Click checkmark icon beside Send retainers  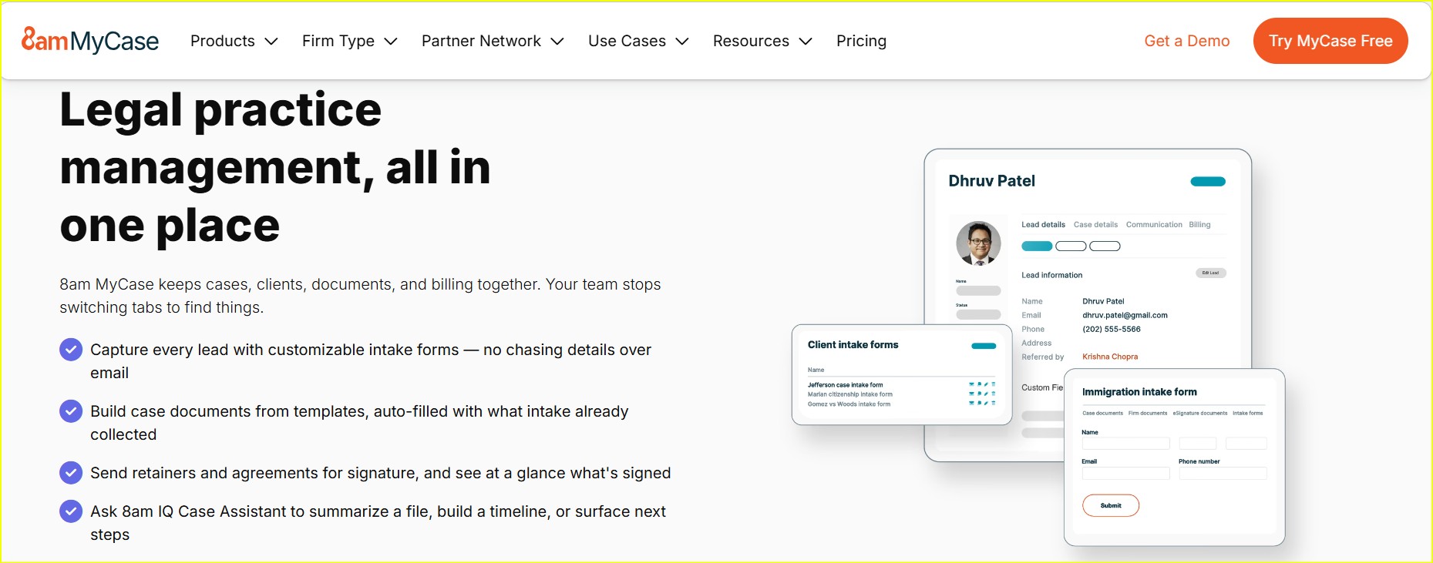pyautogui.click(x=71, y=473)
